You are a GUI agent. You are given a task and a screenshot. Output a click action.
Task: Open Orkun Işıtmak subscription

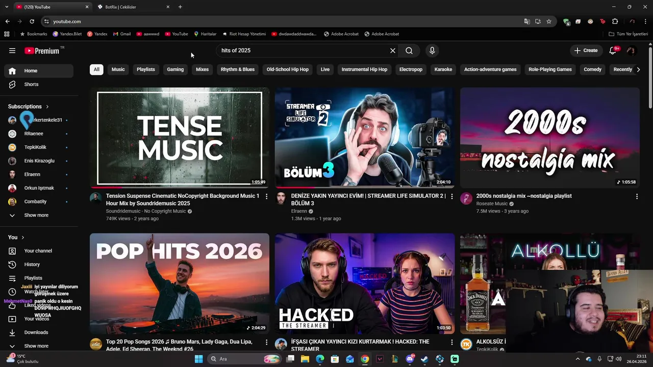pos(38,188)
